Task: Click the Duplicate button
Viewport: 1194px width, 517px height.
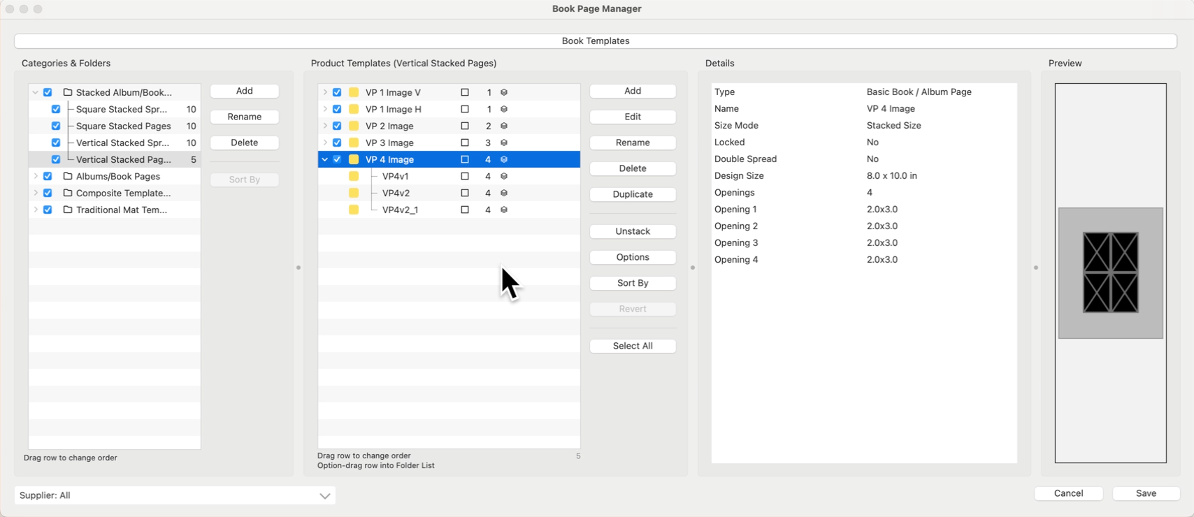Action: click(633, 194)
